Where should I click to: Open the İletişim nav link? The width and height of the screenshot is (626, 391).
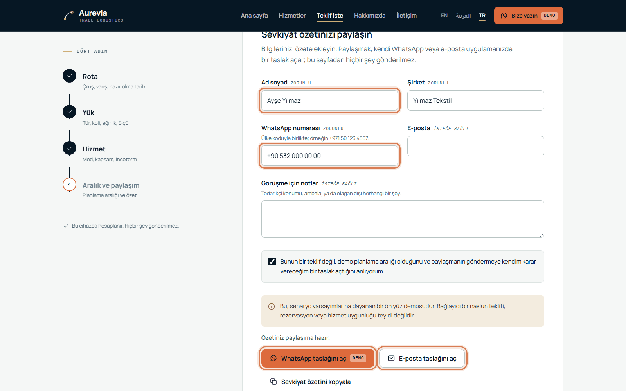tap(407, 16)
